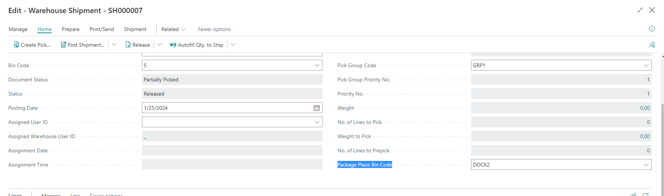
Task: Click the info icon at top right
Action: tap(652, 29)
